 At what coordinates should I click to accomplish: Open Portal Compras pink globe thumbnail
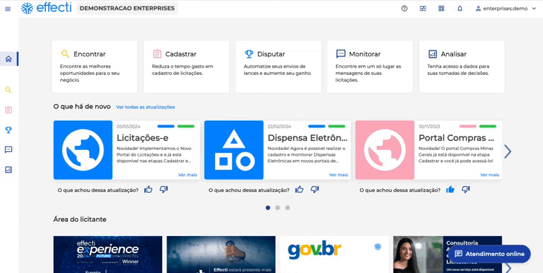tap(385, 150)
